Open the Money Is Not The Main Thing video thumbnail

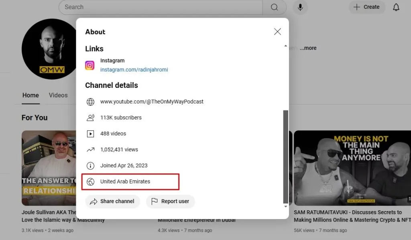352,168
